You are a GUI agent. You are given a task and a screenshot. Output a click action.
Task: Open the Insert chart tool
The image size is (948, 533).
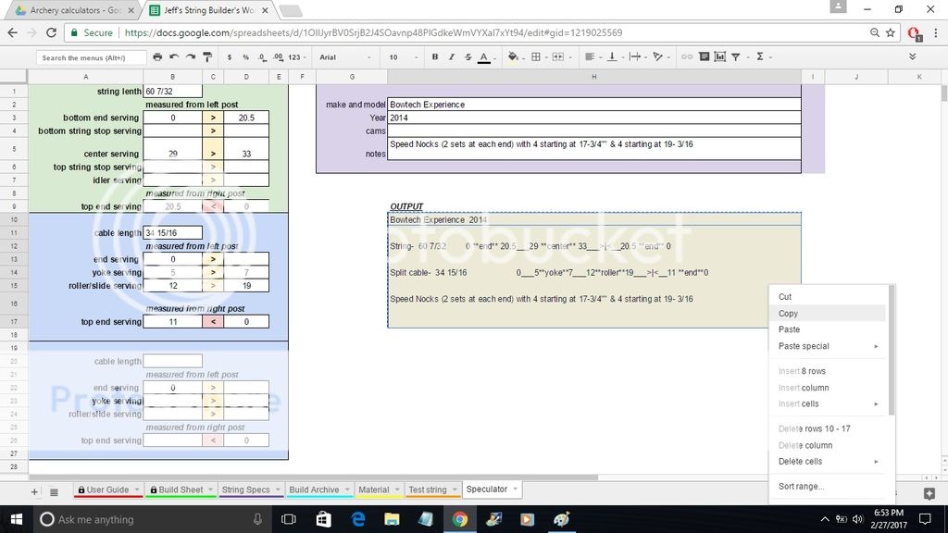click(x=720, y=56)
